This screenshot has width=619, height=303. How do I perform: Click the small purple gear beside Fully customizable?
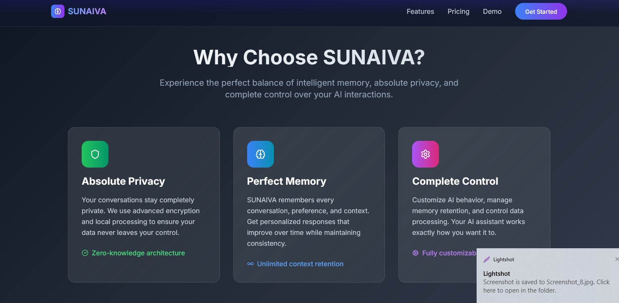click(415, 253)
